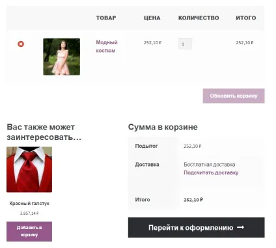Click the Перейти к оформлению button
Image resolution: width=276 pixels, height=248 pixels.
[x=197, y=228]
